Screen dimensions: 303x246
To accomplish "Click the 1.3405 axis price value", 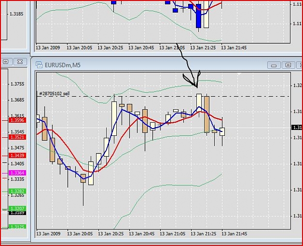I will point(17,164).
